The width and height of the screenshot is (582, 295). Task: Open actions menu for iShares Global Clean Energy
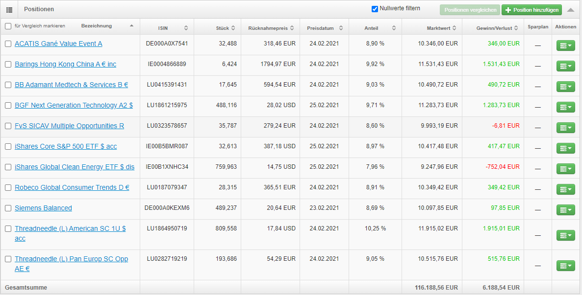pyautogui.click(x=566, y=169)
